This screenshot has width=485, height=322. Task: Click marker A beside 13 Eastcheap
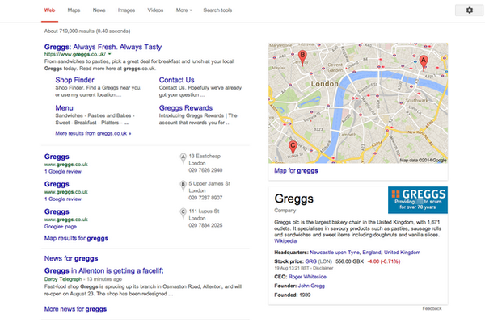pyautogui.click(x=183, y=158)
